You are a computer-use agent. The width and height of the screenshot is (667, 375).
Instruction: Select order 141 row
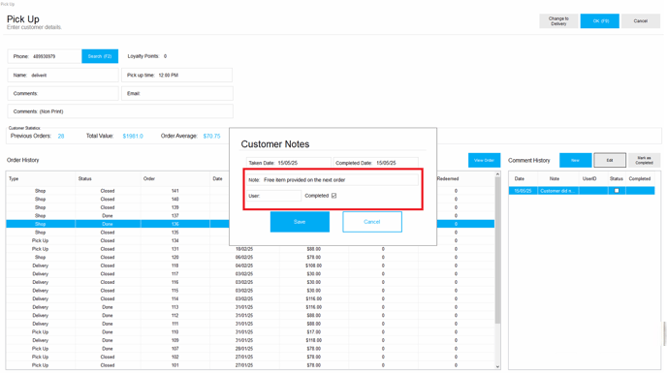pos(250,191)
